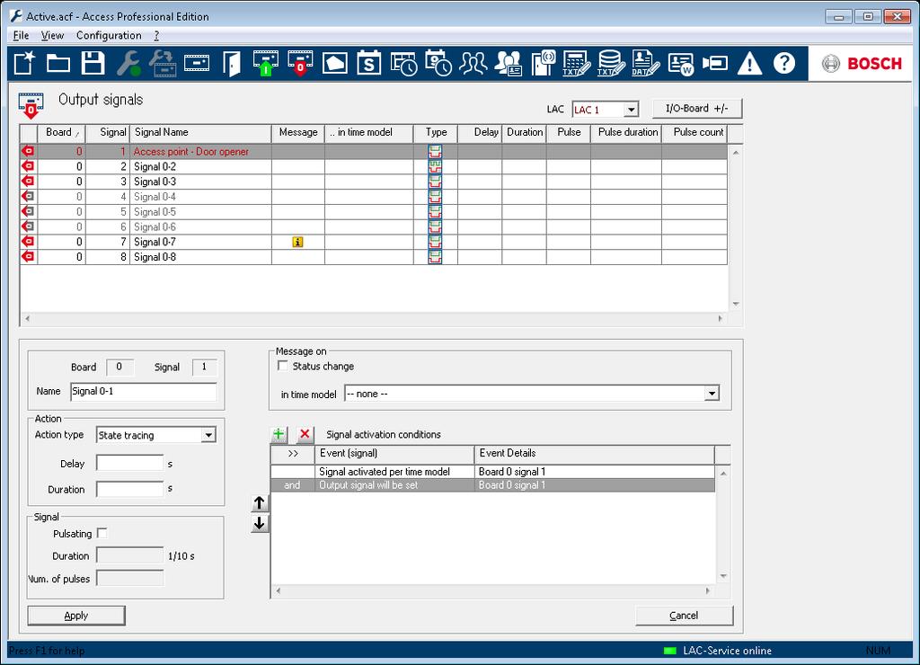Open the door entrances icon

231,63
